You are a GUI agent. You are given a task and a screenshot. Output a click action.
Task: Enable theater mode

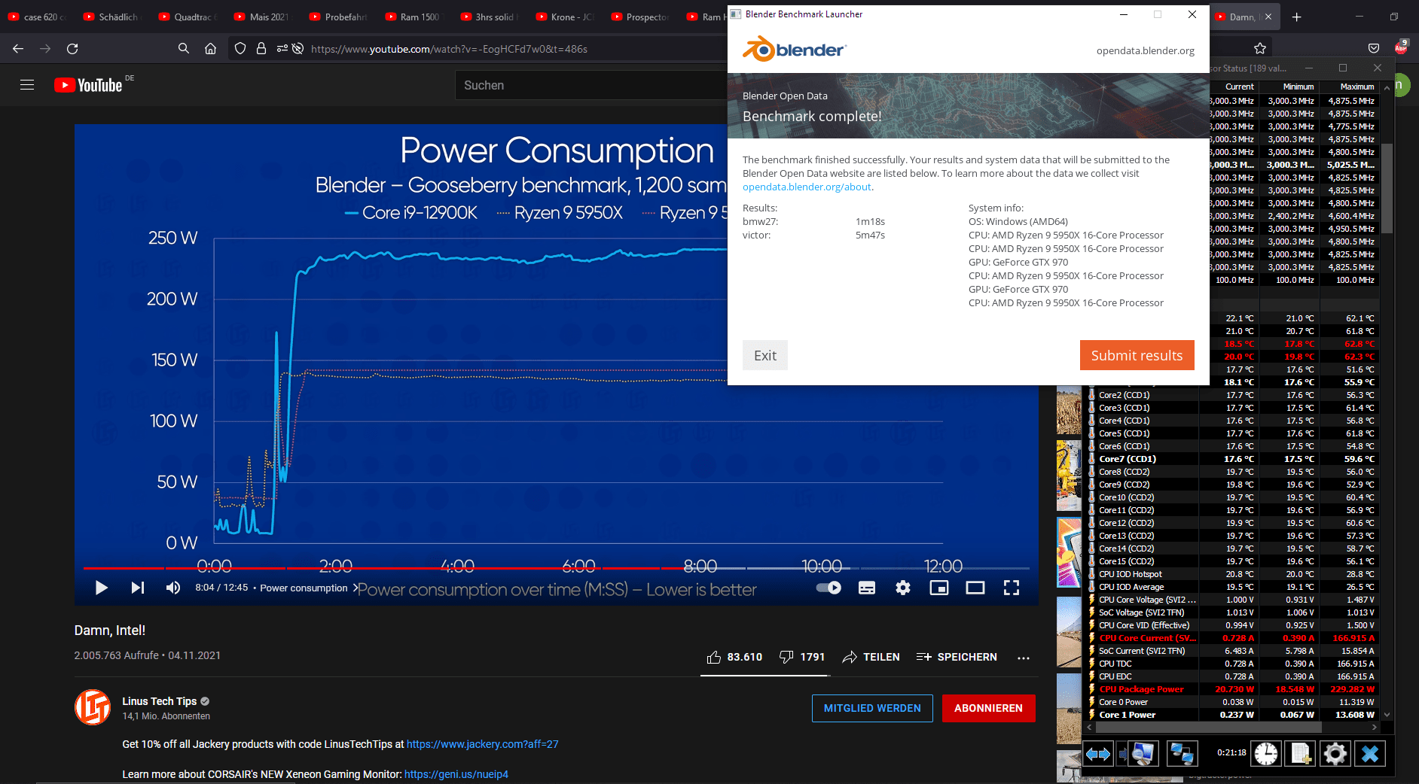pos(975,588)
